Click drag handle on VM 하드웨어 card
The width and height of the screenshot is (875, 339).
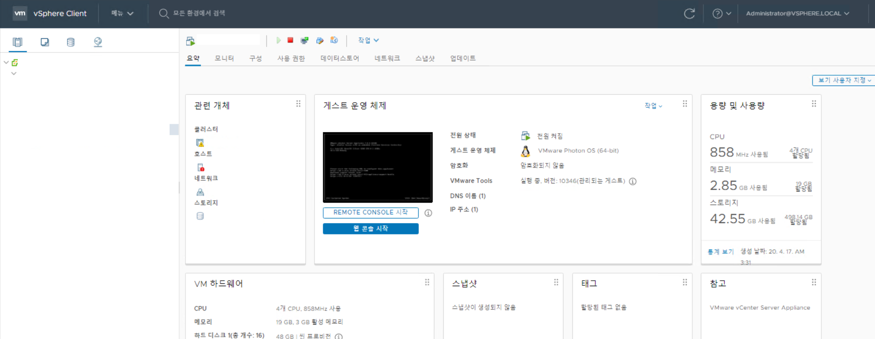427,282
